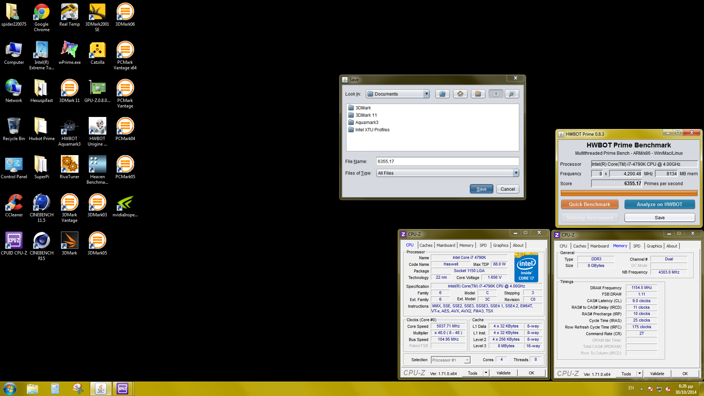Click Up One Level icon in Save dialog
The image size is (704, 396).
tap(443, 94)
